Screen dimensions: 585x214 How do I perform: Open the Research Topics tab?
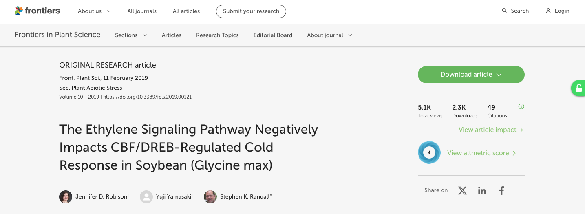(217, 35)
